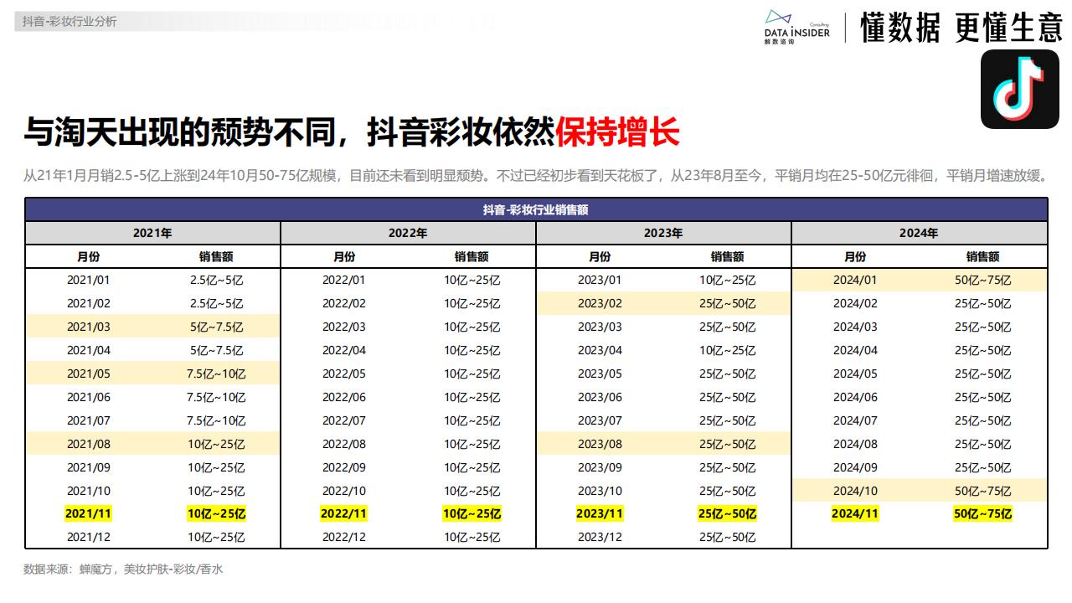Select the 2021/03 highlighted month cell
Image resolution: width=1072 pixels, height=603 pixels.
[89, 327]
